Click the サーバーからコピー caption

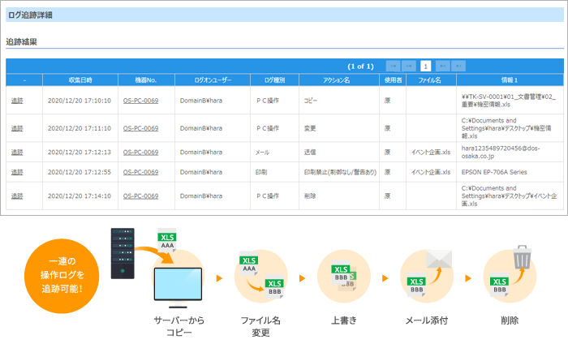179,326
